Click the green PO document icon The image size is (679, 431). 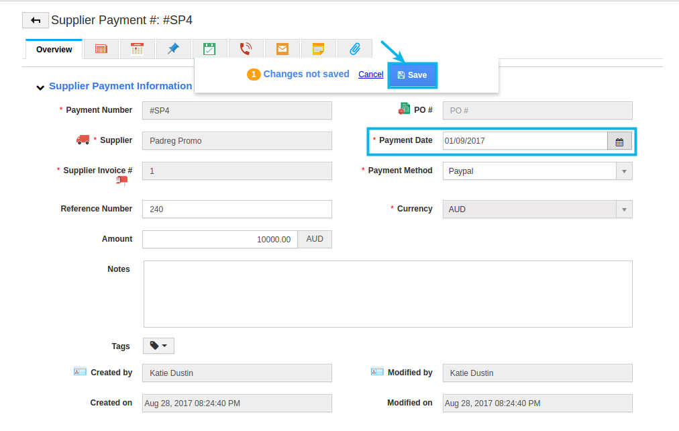(x=404, y=109)
